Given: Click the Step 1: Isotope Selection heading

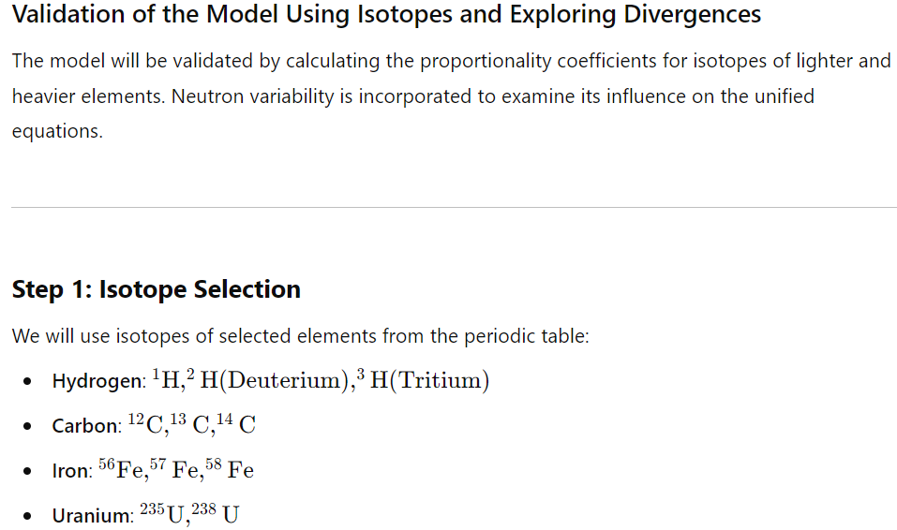Looking at the screenshot, I should pos(157,289).
